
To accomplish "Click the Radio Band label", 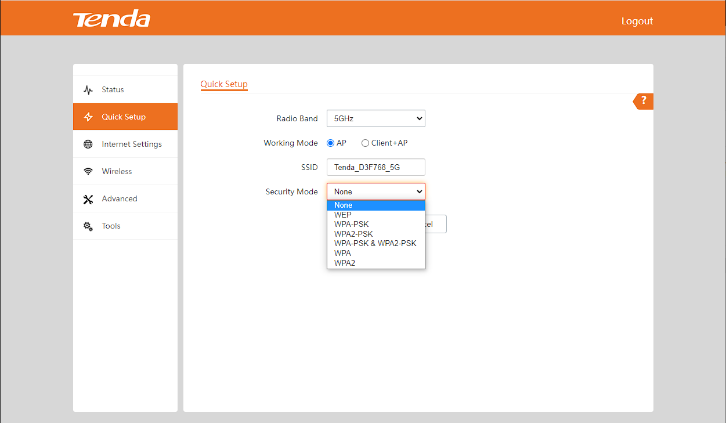I will tap(297, 118).
